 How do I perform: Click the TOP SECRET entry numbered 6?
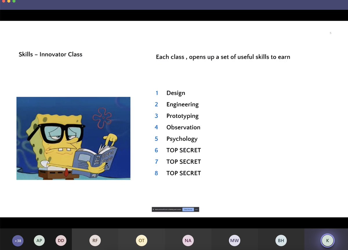[184, 150]
